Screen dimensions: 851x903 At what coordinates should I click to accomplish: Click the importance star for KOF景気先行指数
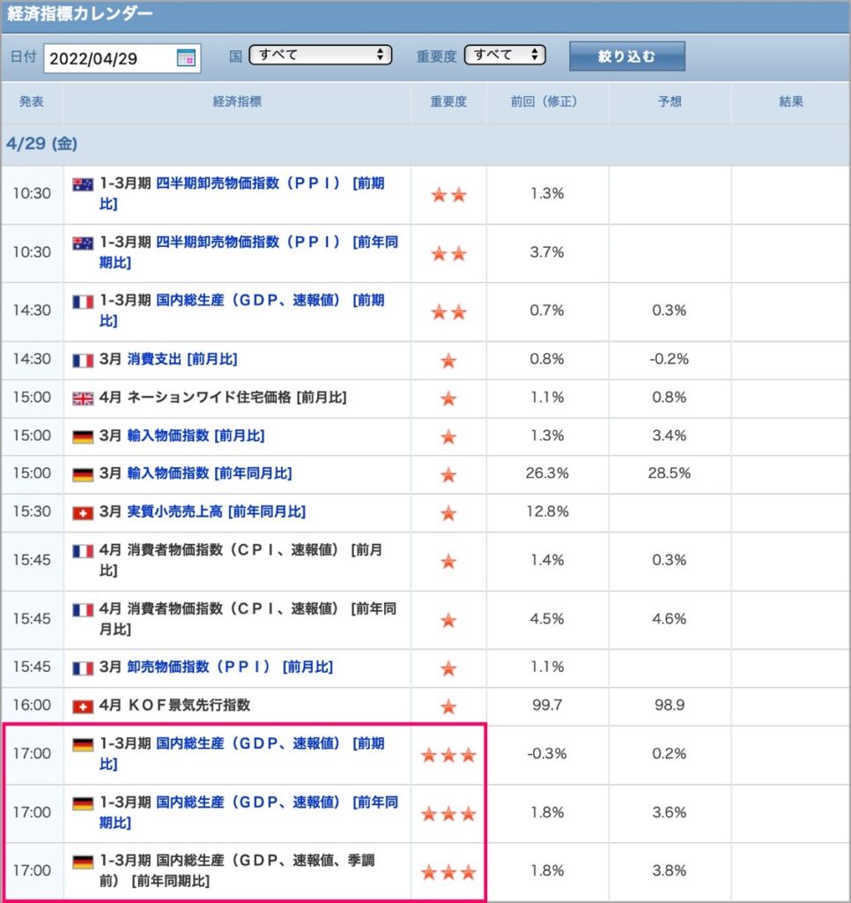[x=448, y=706]
